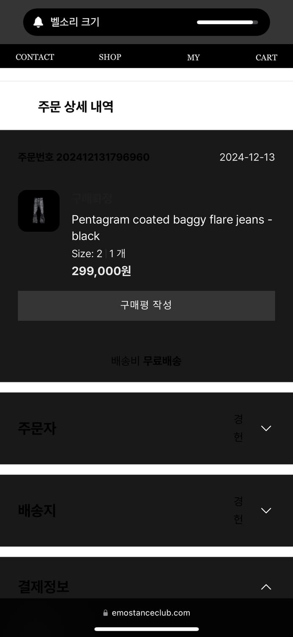Image resolution: width=293 pixels, height=637 pixels.
Task: Expand the 배송지 section chevron
Action: [x=266, y=510]
